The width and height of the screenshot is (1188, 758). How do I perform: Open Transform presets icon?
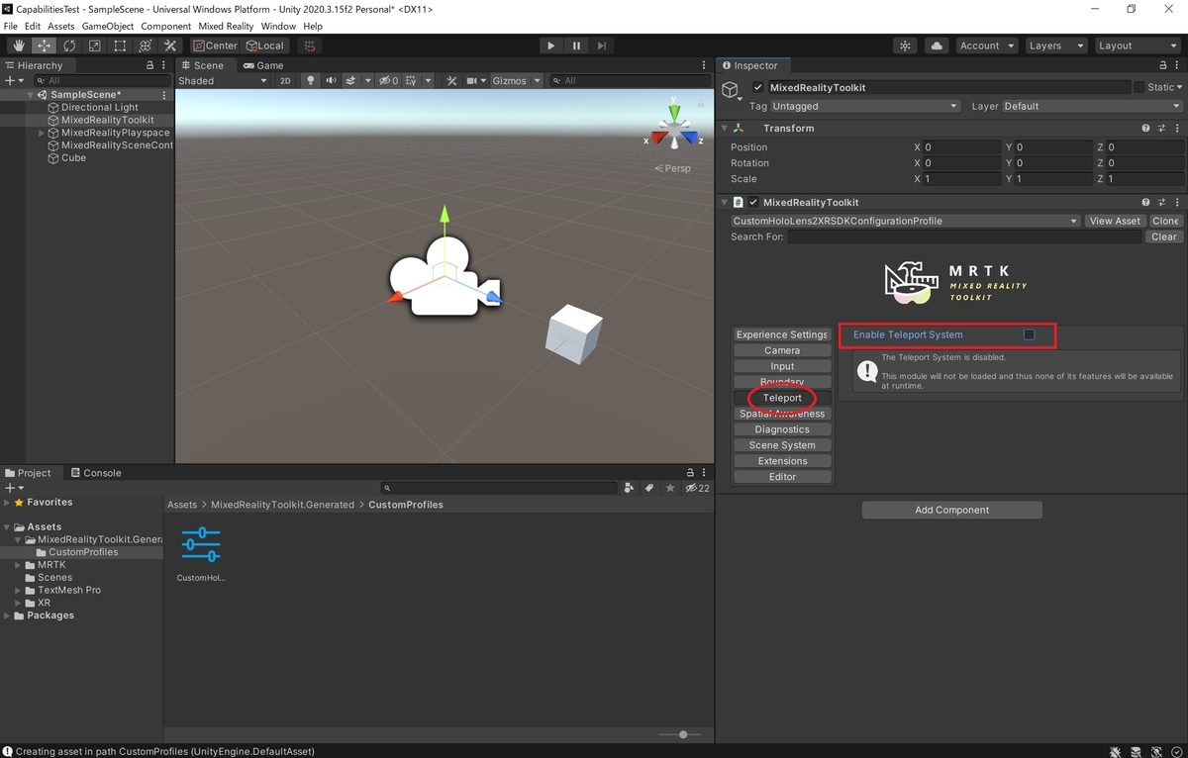1161,129
